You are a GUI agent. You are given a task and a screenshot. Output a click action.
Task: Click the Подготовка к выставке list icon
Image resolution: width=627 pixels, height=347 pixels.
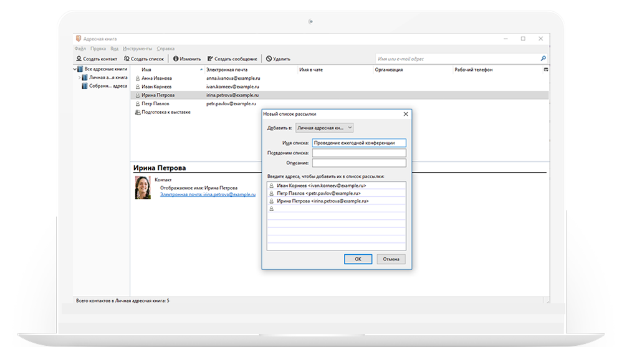point(138,112)
